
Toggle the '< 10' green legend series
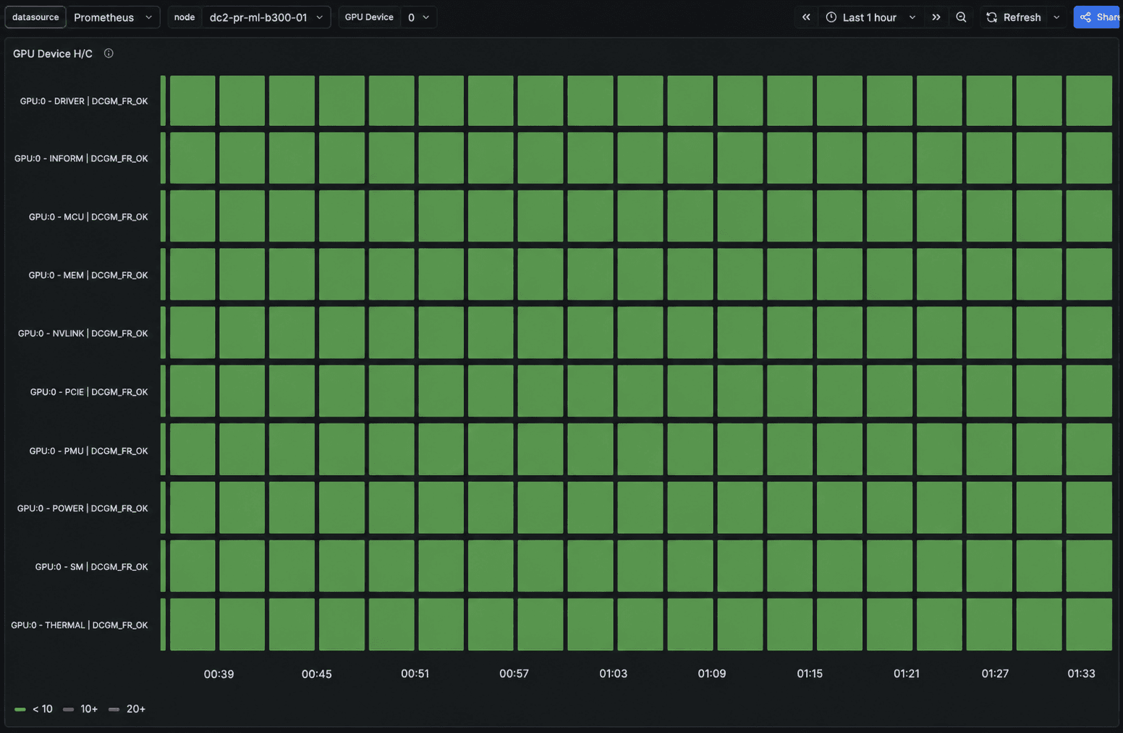point(34,709)
